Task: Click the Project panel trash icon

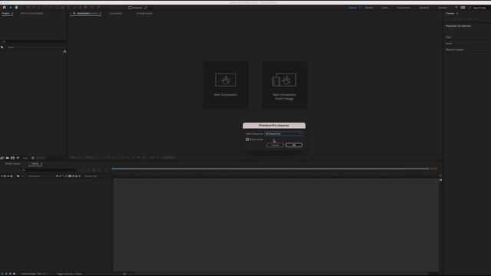Action: (x=33, y=158)
